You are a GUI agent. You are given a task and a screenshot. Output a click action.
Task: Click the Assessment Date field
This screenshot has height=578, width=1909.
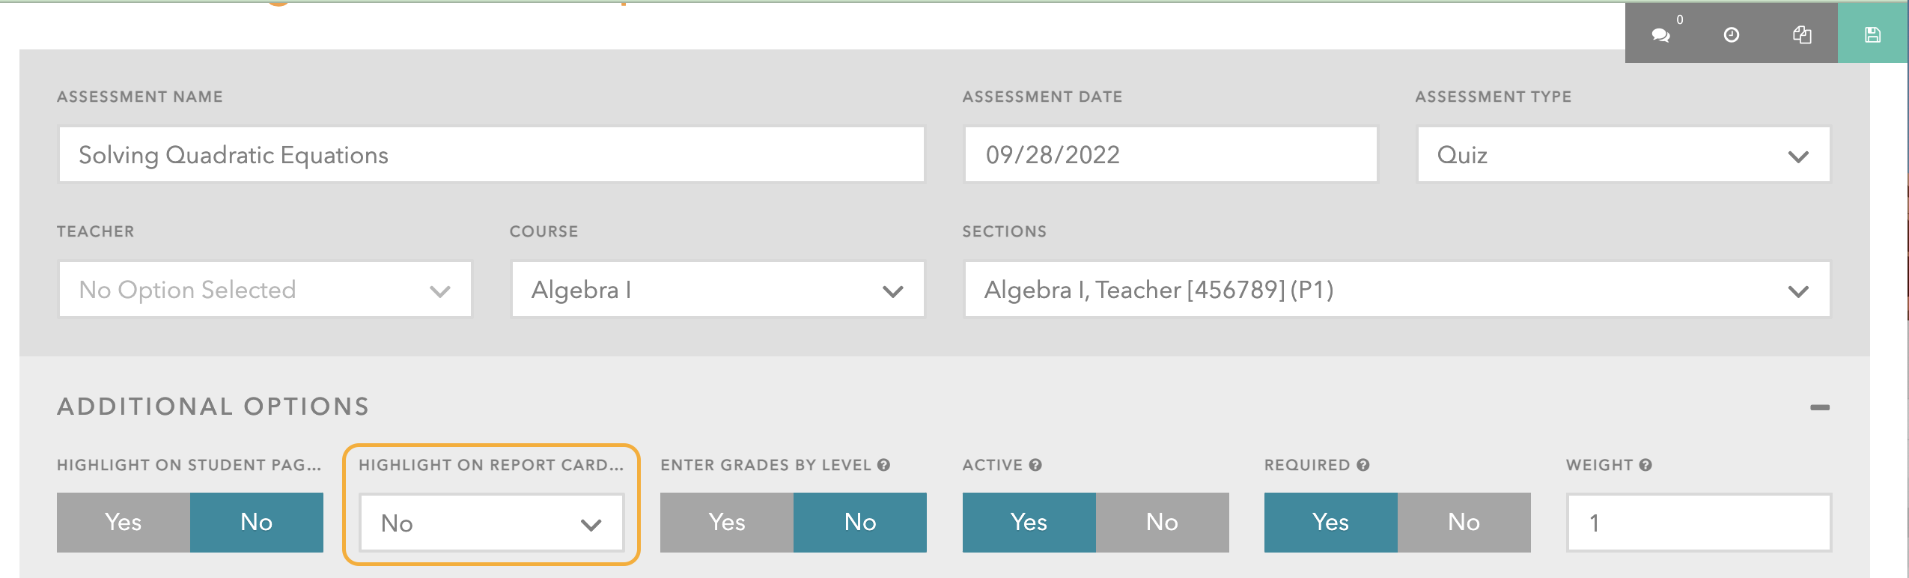[1170, 155]
